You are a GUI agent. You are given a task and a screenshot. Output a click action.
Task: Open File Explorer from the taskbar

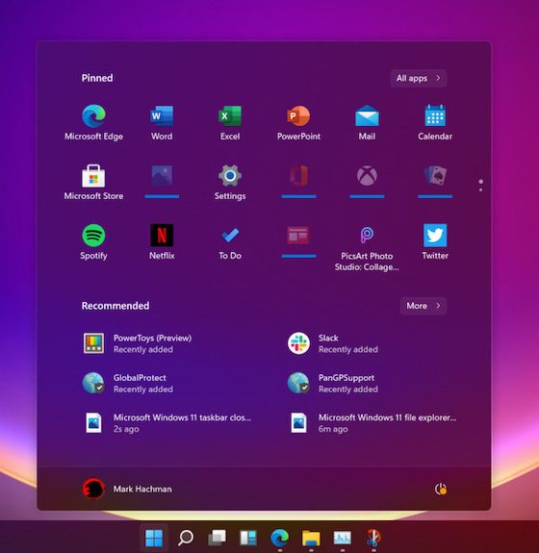[311, 539]
